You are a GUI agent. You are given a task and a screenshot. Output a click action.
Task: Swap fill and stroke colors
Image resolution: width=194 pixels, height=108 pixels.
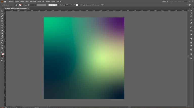point(3,51)
